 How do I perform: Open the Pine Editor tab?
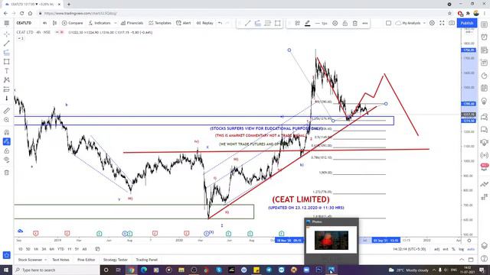(x=87, y=260)
